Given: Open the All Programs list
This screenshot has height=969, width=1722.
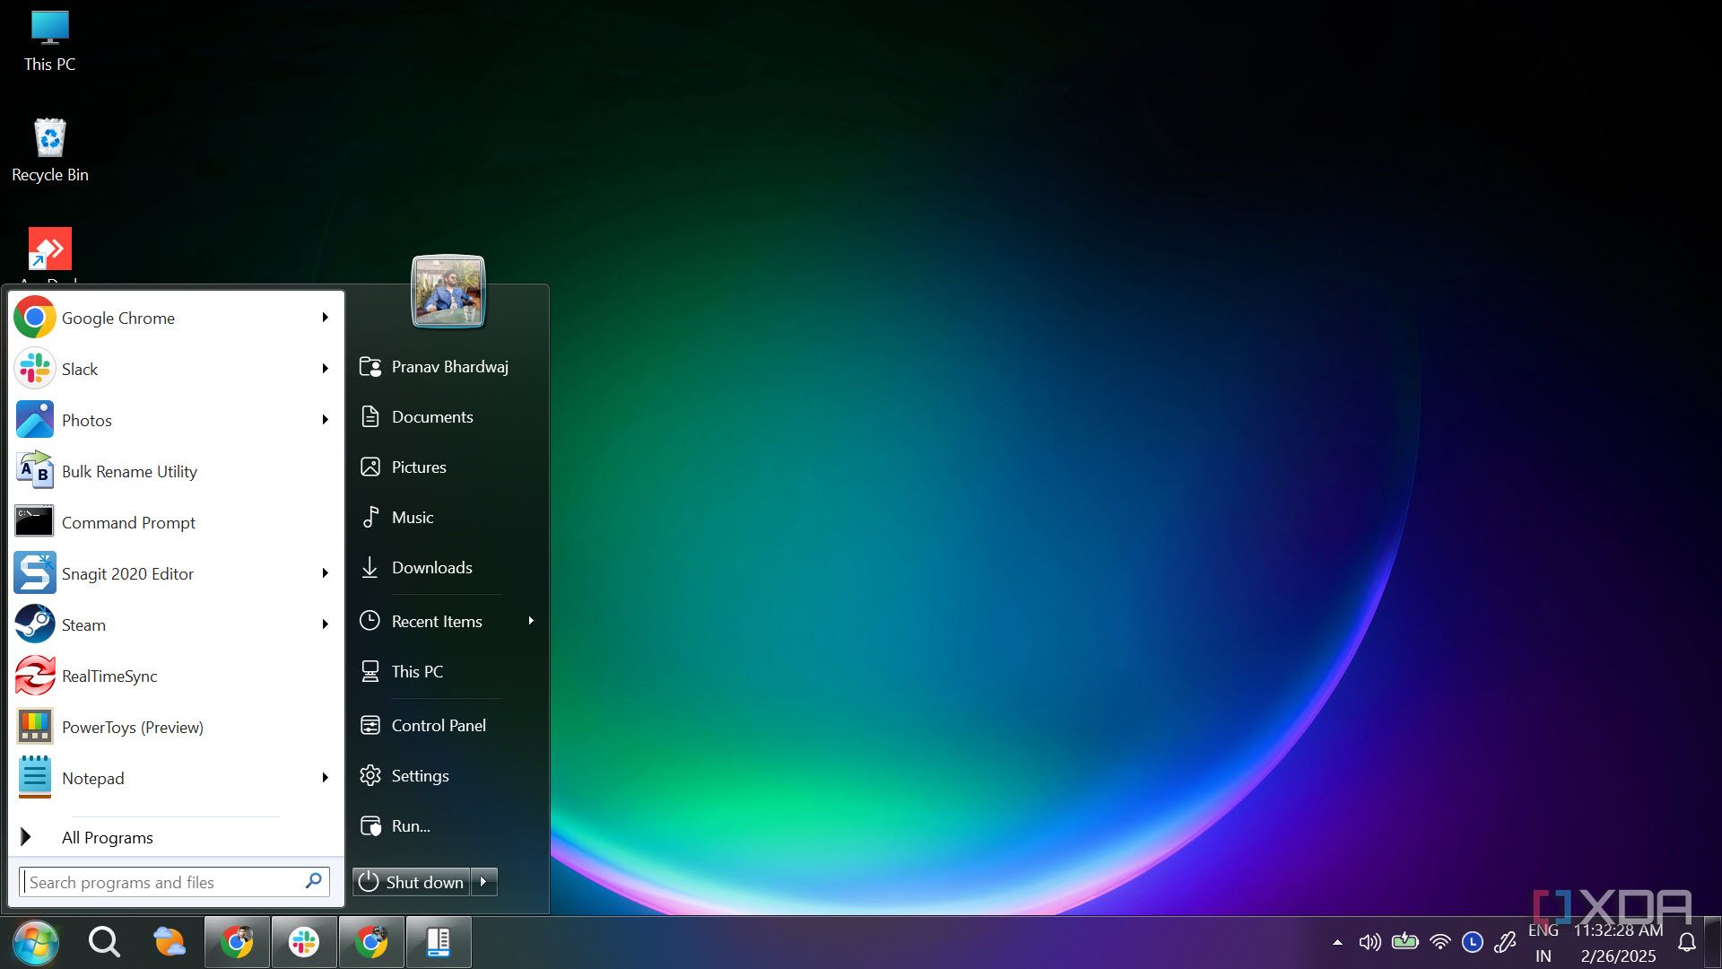Looking at the screenshot, I should click(x=107, y=837).
